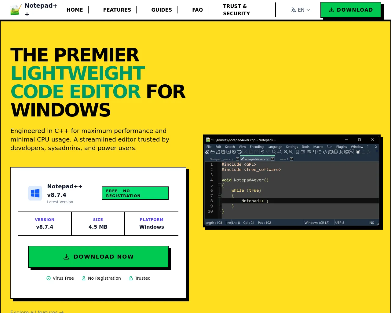Image resolution: width=391 pixels, height=313 pixels.
Task: Click the Save floppy icon in Notepad++ toolbar
Action: coord(218,152)
